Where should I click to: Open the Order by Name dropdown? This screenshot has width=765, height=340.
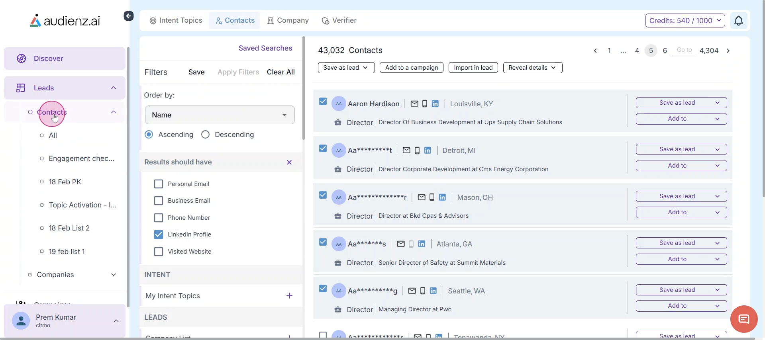pyautogui.click(x=220, y=115)
